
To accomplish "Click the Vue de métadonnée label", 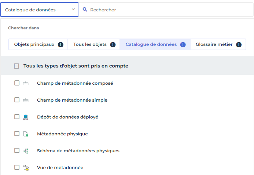I will tap(60, 168).
